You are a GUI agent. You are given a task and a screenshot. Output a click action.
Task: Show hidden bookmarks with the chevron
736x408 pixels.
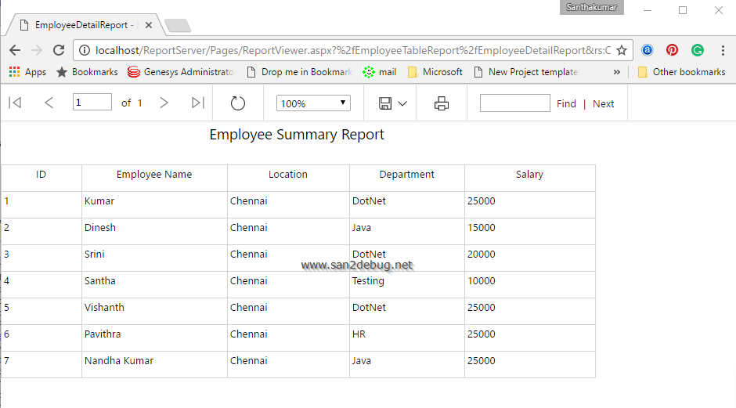[617, 72]
